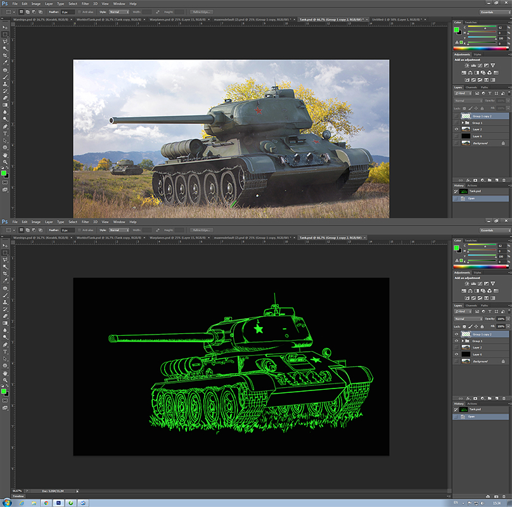Screen dimensions: 512x507
Task: Click Refine Edge button in the bottom window
Action: [201, 230]
